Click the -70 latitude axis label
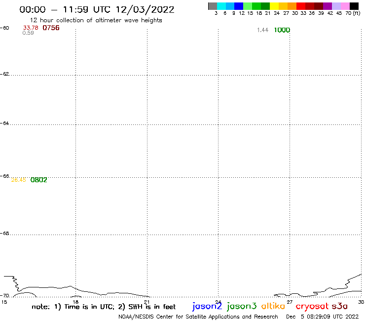365x321 pixels. (x=4, y=296)
